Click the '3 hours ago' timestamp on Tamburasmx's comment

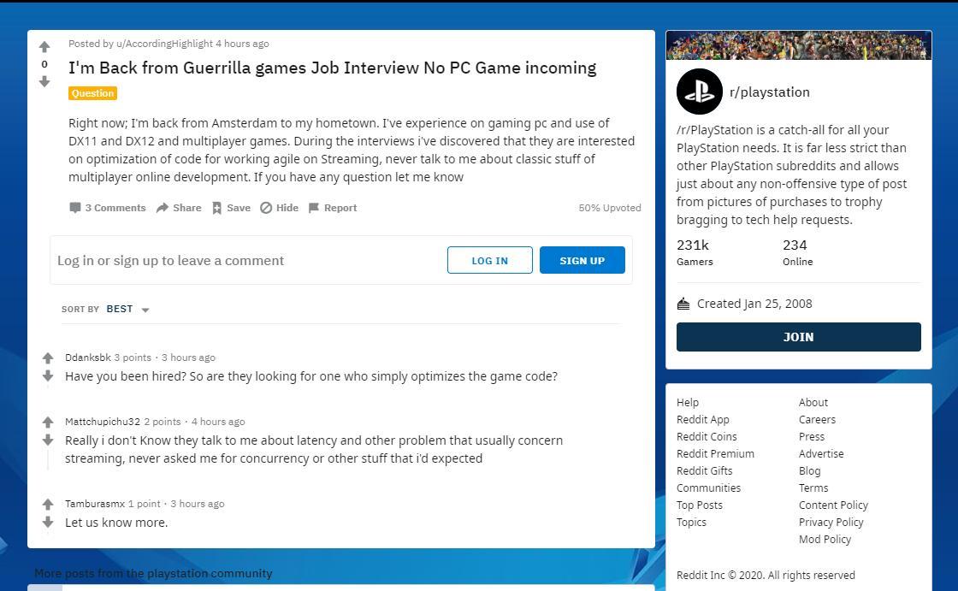(198, 505)
